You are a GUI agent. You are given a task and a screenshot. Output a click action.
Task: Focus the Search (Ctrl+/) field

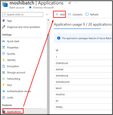tap(23, 14)
